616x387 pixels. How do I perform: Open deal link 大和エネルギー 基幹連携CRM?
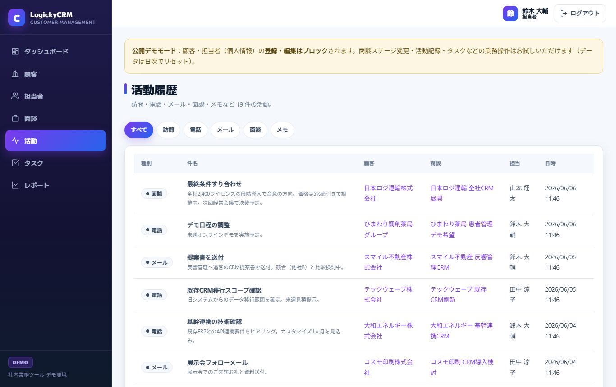point(462,331)
